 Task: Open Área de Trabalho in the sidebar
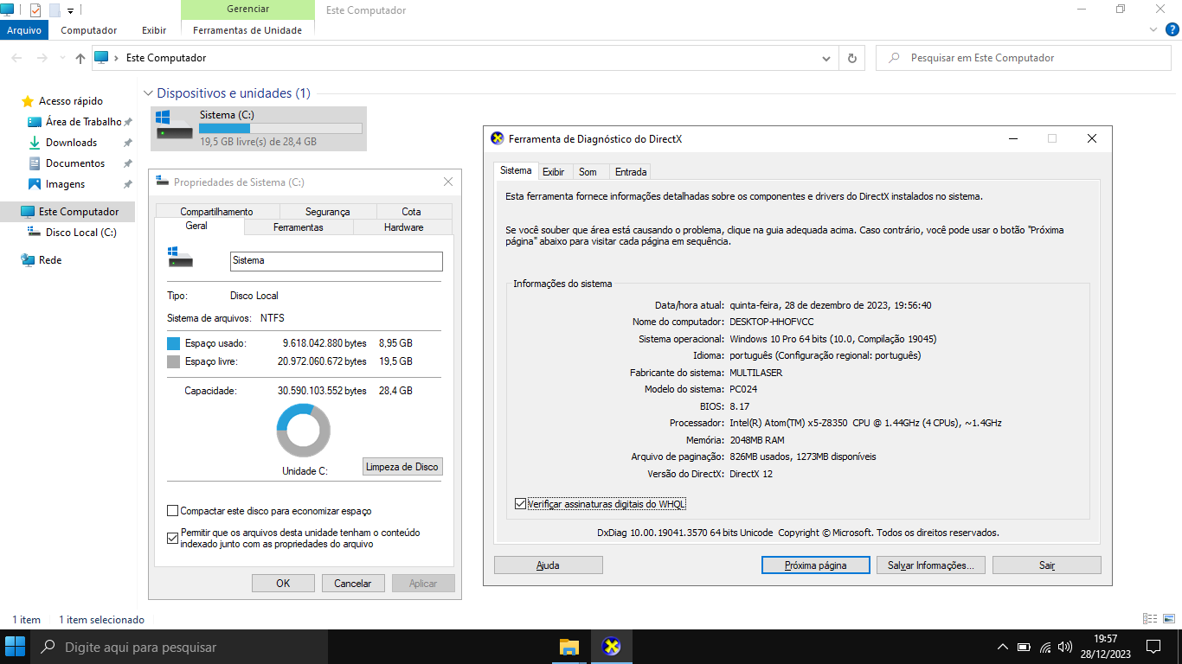click(83, 122)
